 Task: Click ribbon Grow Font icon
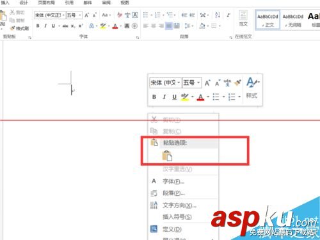[87, 15]
